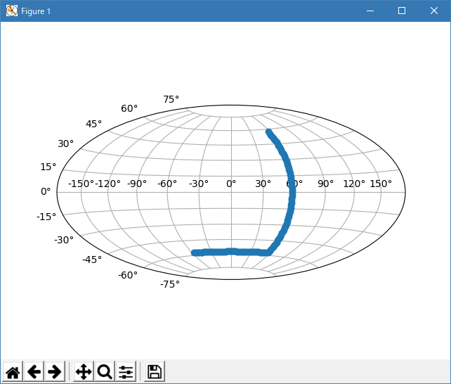
Task: Click the -120° longitude tick label
Action: [107, 184]
